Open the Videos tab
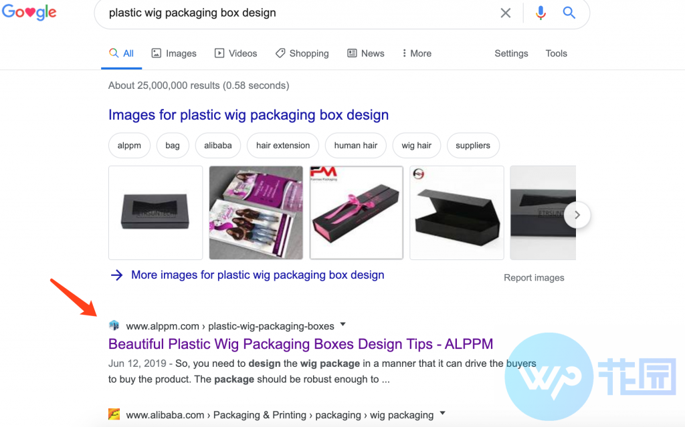This screenshot has width=685, height=427. point(235,53)
